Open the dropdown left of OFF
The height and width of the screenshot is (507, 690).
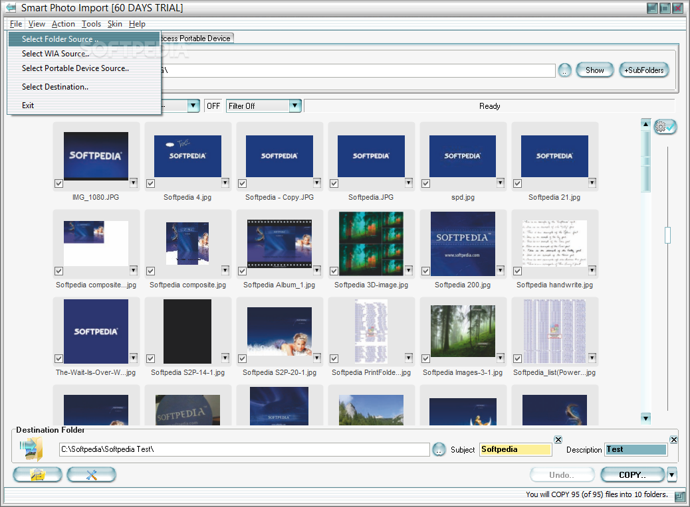tap(193, 106)
